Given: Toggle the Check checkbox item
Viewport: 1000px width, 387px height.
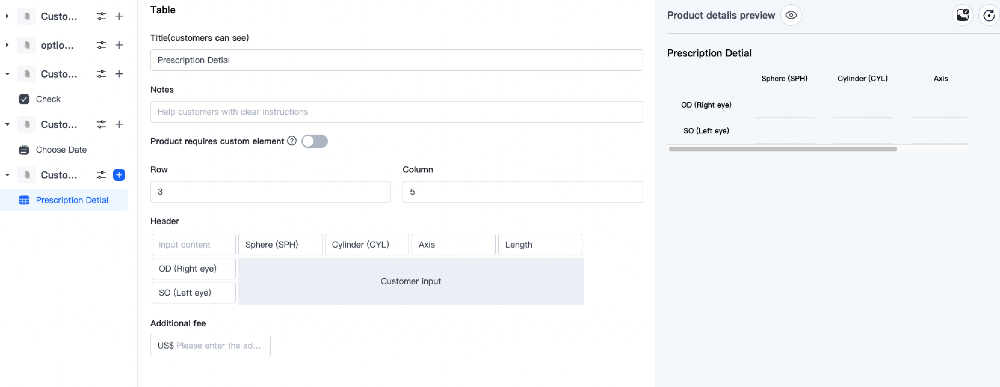Looking at the screenshot, I should (24, 99).
